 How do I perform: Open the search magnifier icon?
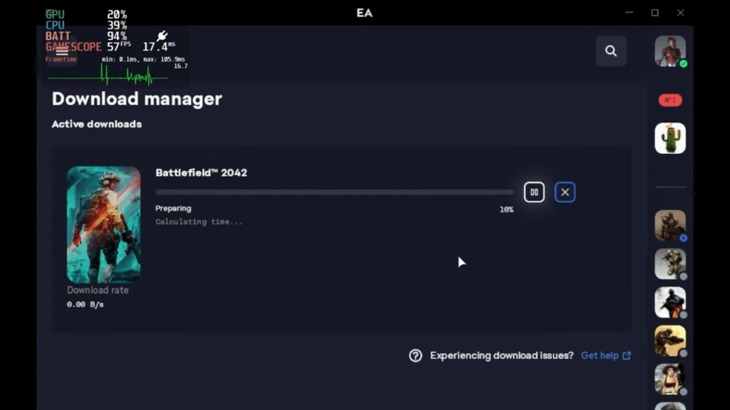[x=611, y=51]
